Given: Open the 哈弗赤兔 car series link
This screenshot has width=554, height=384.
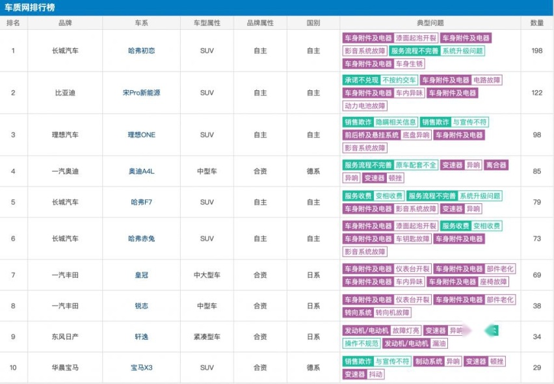Looking at the screenshot, I should click(x=141, y=238).
